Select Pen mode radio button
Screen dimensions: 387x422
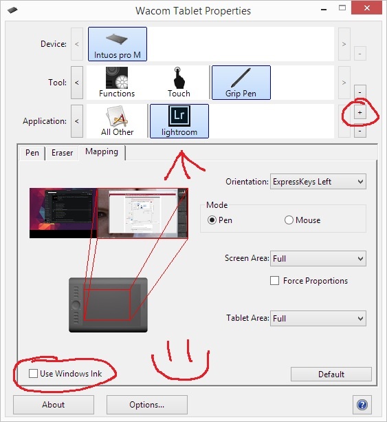[x=212, y=220]
